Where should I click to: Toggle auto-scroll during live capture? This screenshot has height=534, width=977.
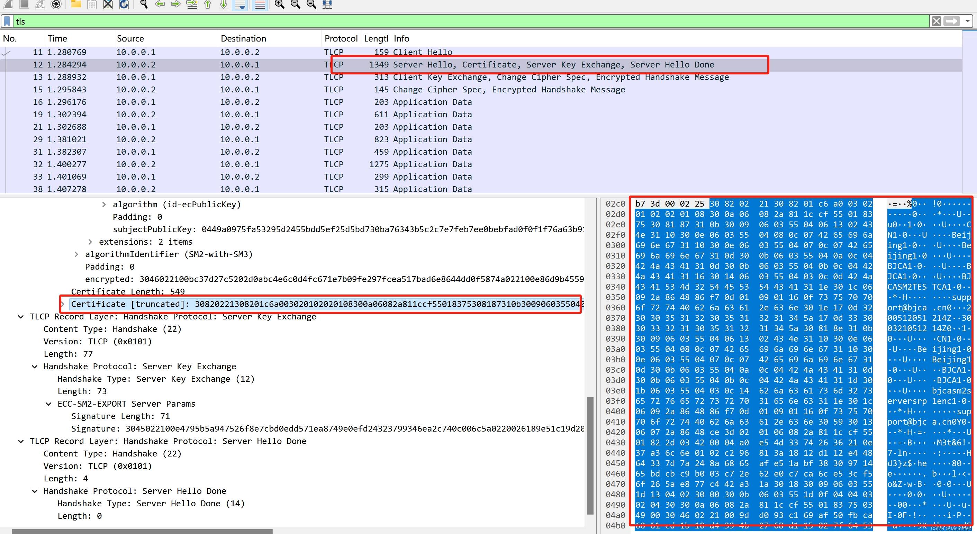tap(240, 4)
